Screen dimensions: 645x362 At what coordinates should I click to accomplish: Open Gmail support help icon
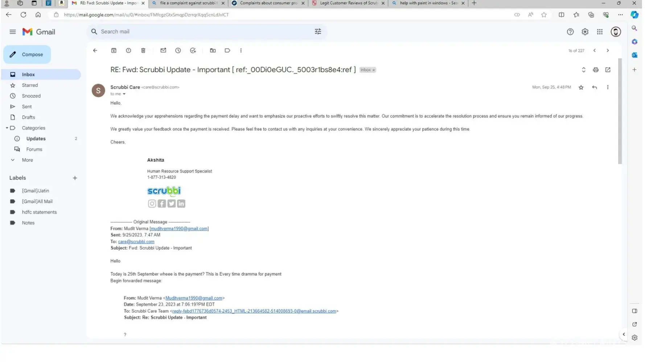click(x=571, y=32)
